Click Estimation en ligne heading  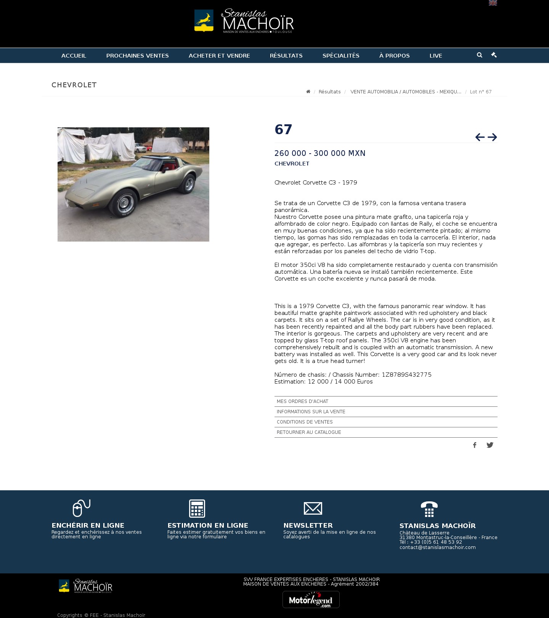(208, 525)
